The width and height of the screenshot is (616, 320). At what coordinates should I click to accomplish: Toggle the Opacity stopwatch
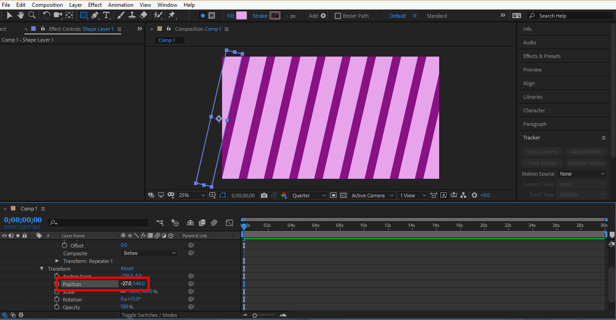tap(57, 307)
